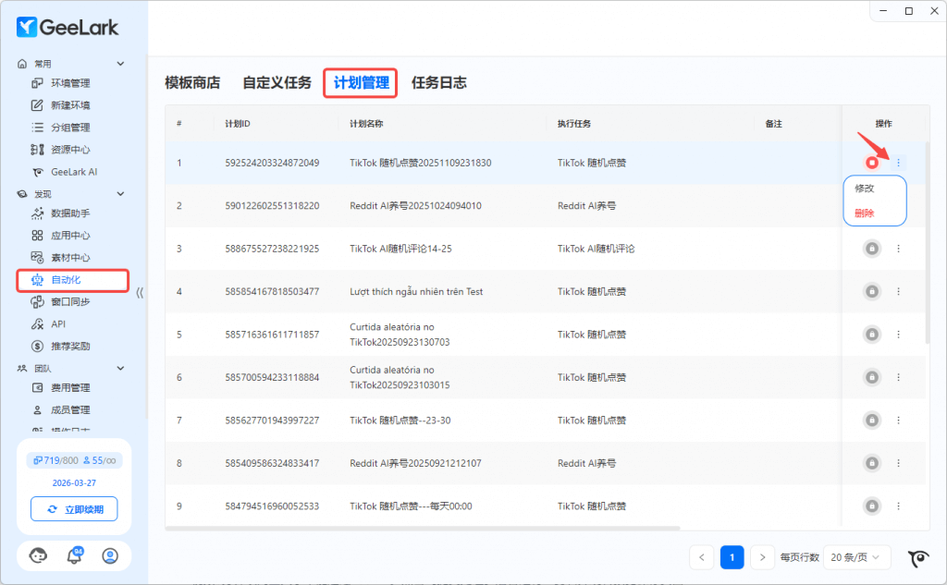Collapse the 常用 sidebar section
The width and height of the screenshot is (947, 585).
coord(120,64)
